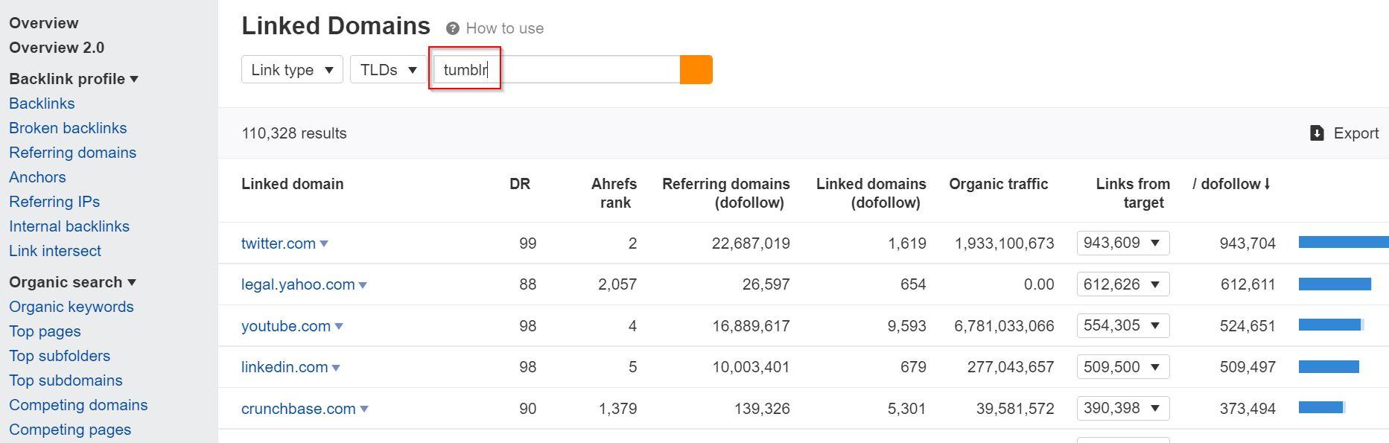Open Backlinks in sidebar
This screenshot has height=443, width=1389.
tap(42, 103)
